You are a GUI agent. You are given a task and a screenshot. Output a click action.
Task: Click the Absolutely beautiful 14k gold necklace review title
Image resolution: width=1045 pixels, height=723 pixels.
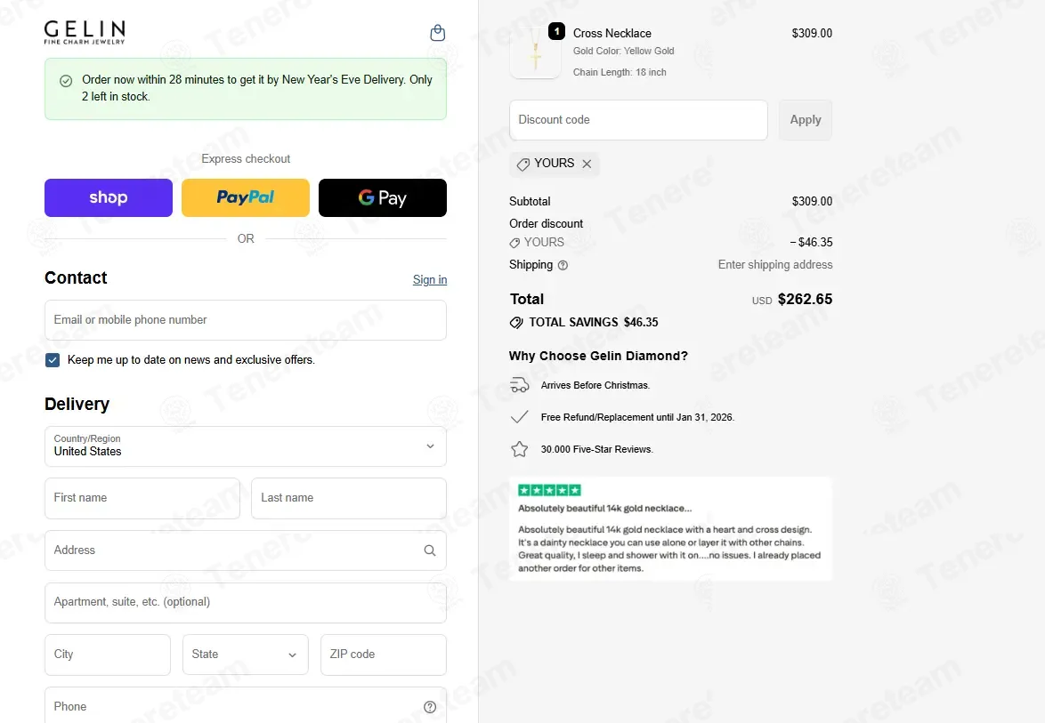[x=605, y=509]
